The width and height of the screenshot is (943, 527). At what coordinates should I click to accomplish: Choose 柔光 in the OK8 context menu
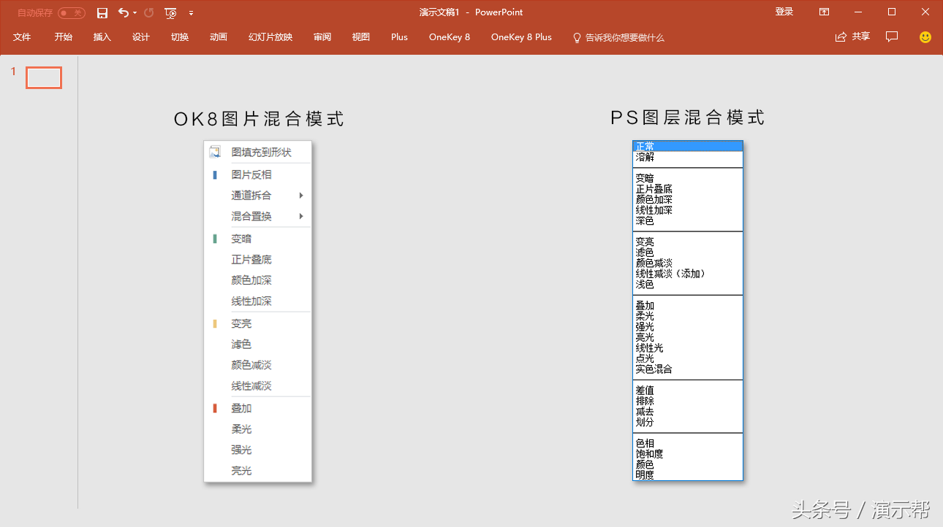(258, 428)
